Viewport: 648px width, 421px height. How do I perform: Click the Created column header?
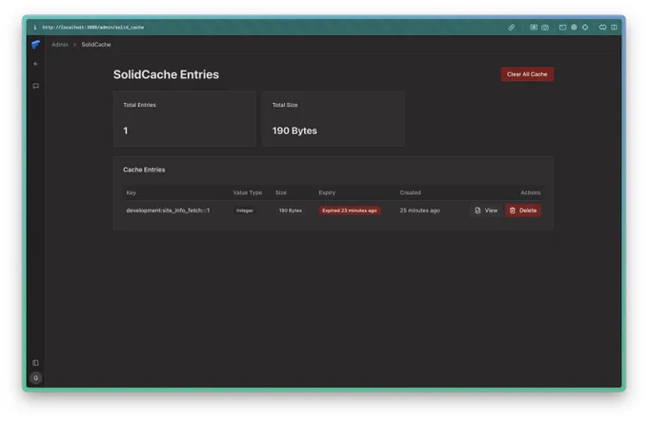coord(411,193)
